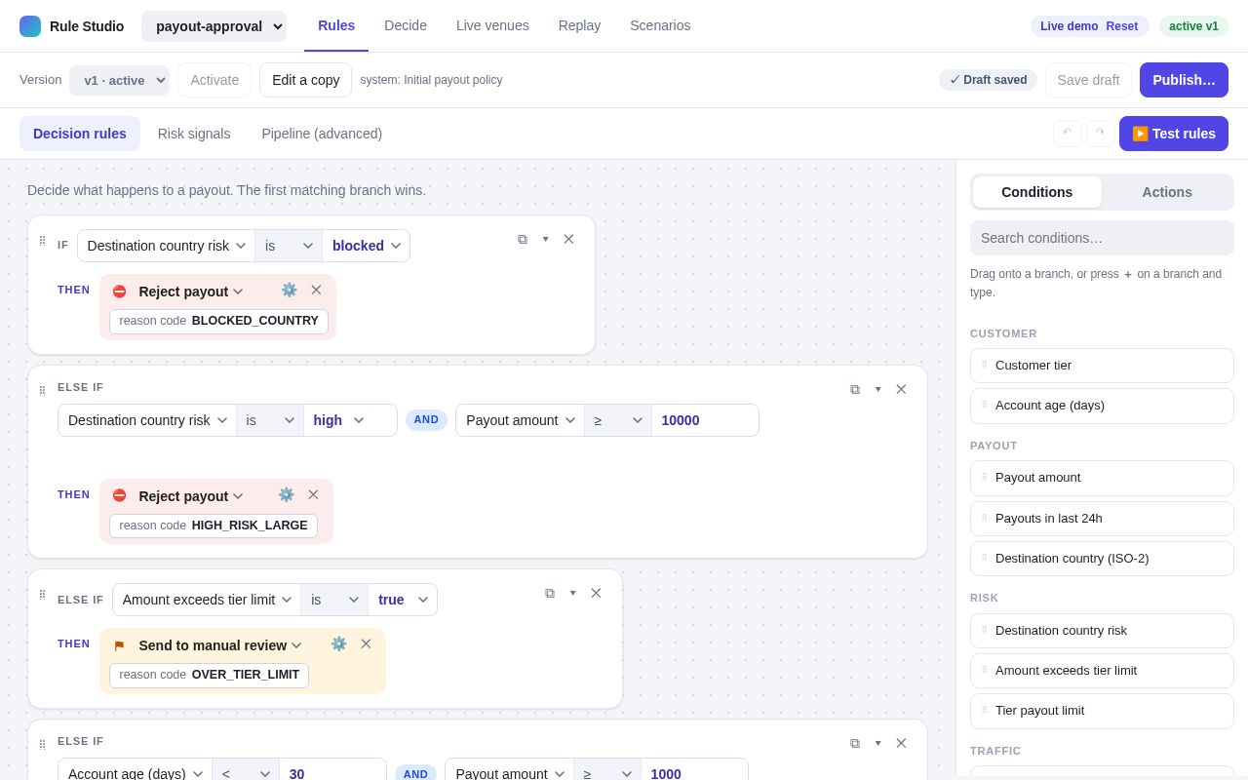Delete the tier limit branch
1248x780 pixels.
click(596, 593)
